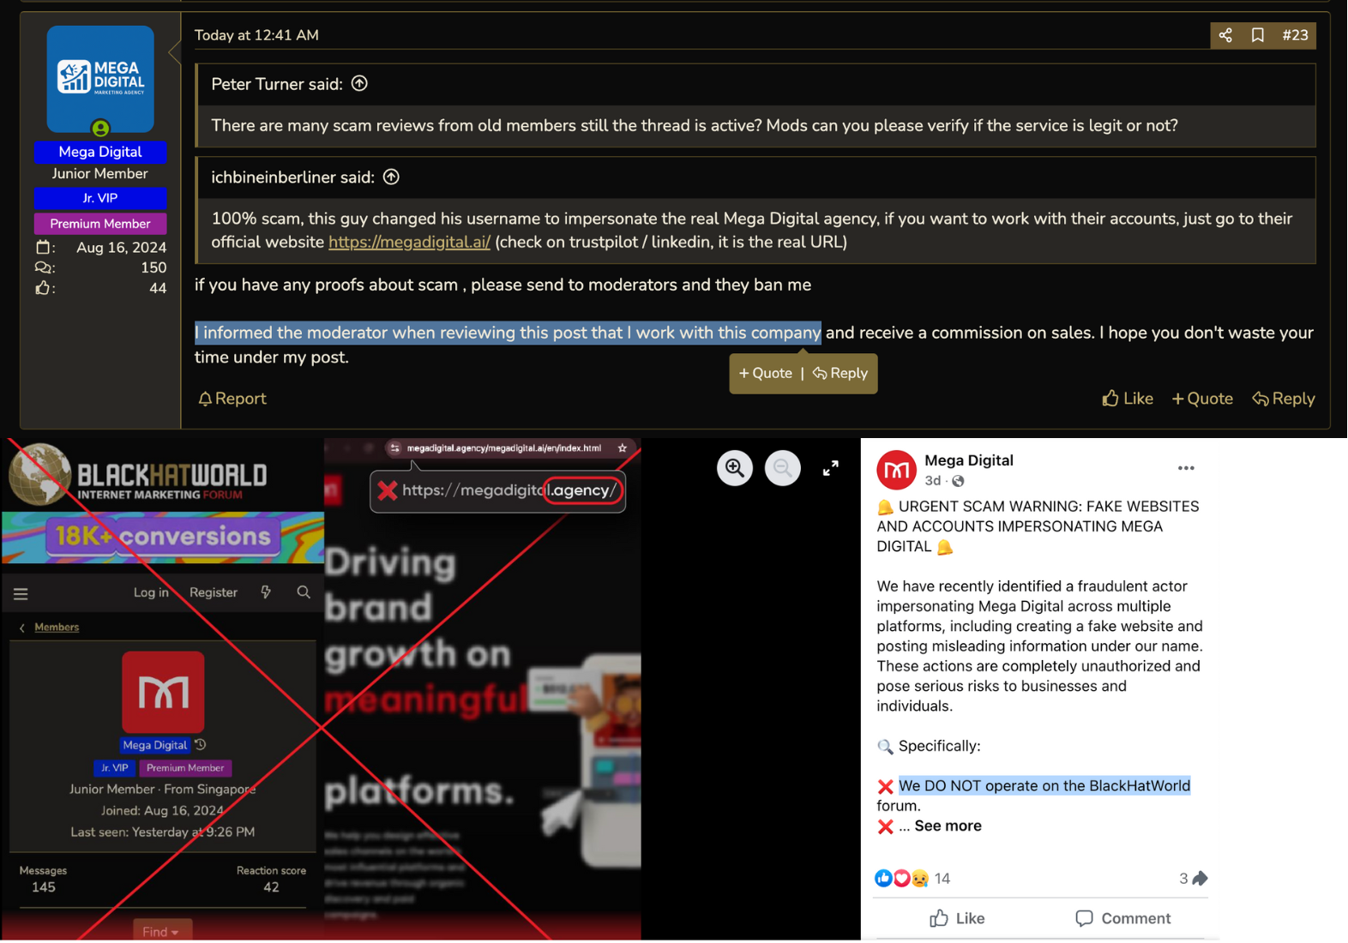
Task: Click +Quote in the text selection popup
Action: tap(766, 374)
